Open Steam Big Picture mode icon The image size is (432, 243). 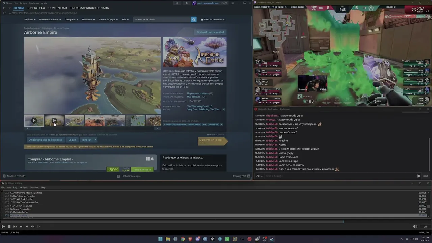point(233,3)
